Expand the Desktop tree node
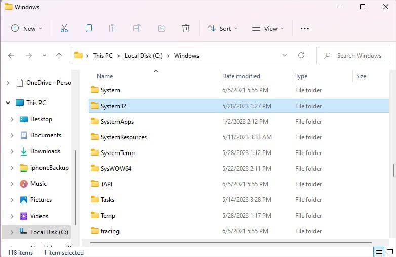This screenshot has width=396, height=257. [12, 119]
